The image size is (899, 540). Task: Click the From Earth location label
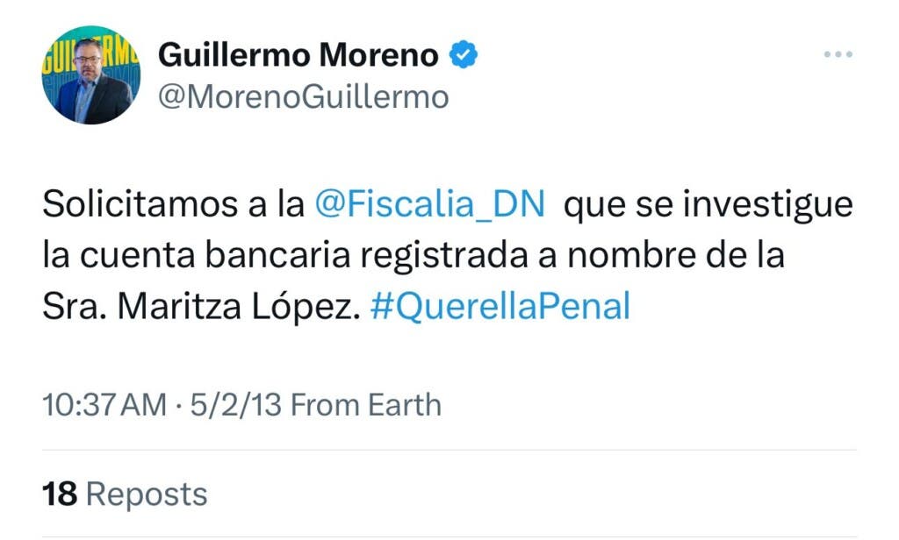365,405
